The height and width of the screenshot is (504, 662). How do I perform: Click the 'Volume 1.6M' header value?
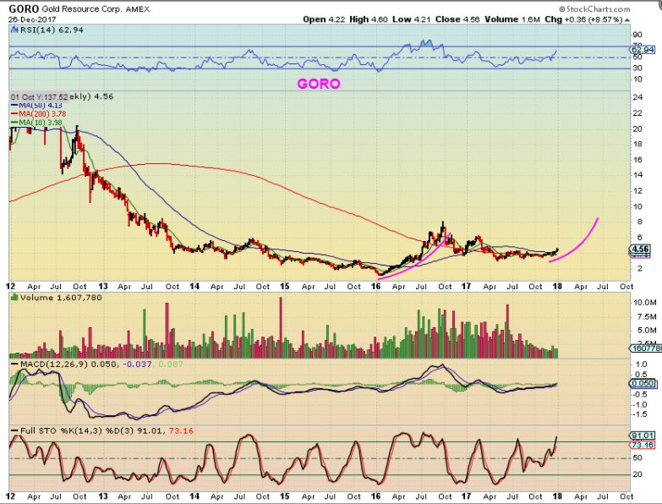pos(512,19)
